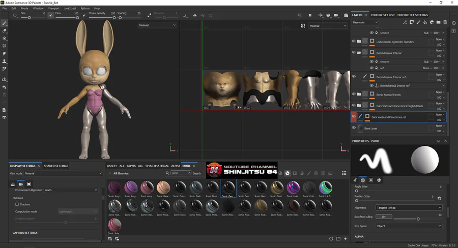
Task: Open the Alignment Tangent Wrap dropdown
Action: 409,208
